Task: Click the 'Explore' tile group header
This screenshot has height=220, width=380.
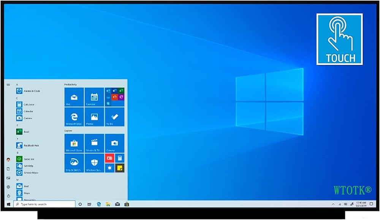Action: 68,131
